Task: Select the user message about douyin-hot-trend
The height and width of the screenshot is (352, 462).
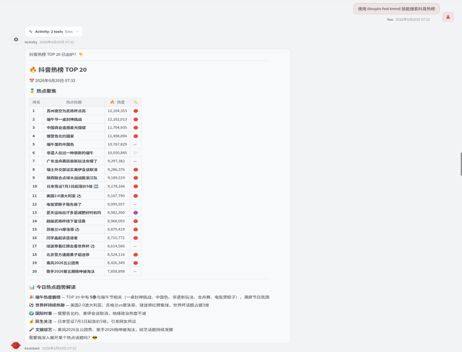Action: click(x=396, y=9)
